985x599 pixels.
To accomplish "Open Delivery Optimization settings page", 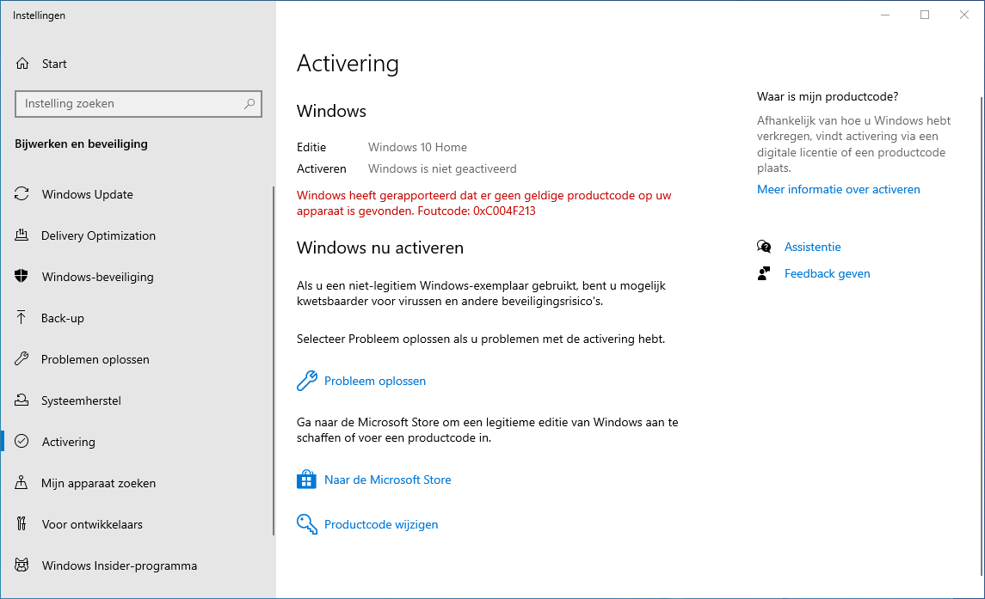I will (98, 235).
